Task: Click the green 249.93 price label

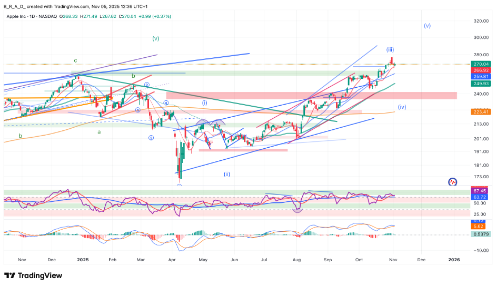Action: pyautogui.click(x=481, y=84)
